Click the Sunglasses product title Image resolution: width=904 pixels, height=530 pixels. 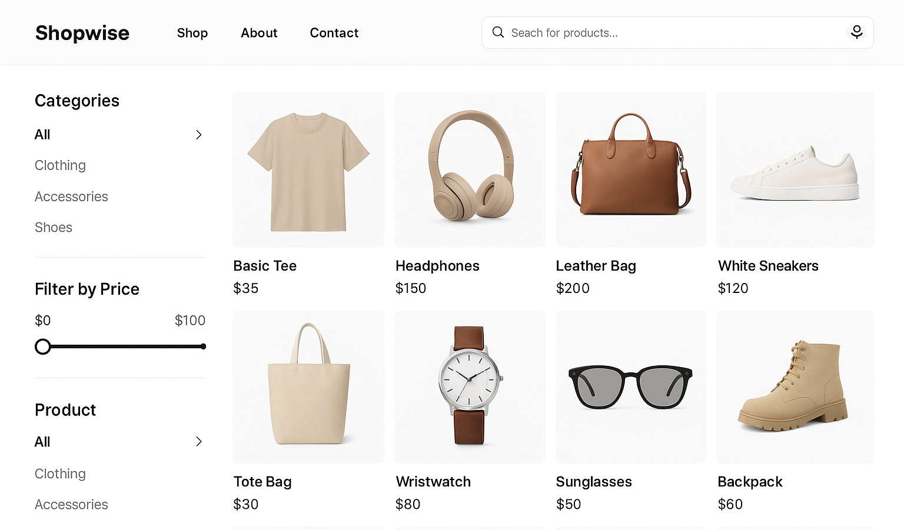tap(594, 482)
